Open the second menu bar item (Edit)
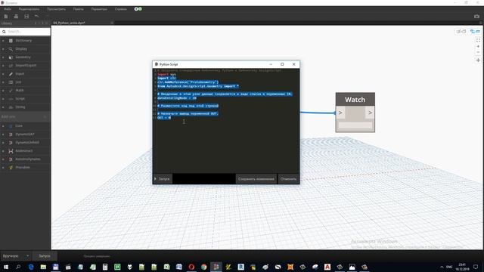Image resolution: width=484 pixels, height=272 pixels. 29,9
